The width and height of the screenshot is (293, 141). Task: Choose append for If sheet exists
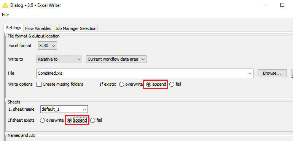69,121
